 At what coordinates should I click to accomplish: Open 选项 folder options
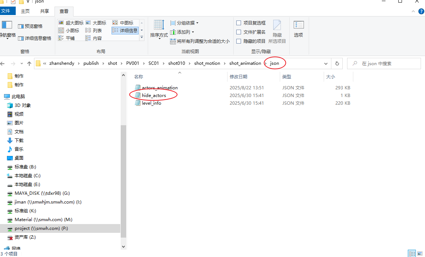point(298,29)
